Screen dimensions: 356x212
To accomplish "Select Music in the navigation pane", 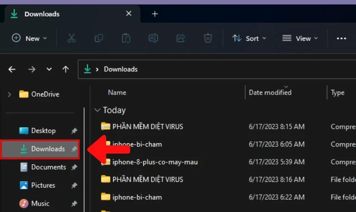I will (x=40, y=204).
